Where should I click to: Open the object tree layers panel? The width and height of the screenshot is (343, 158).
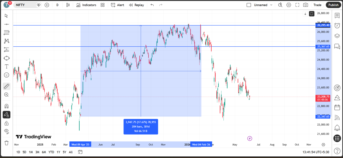coord(337,36)
